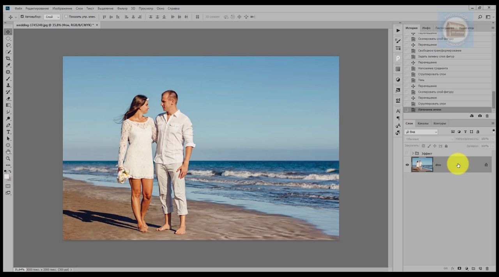Open the Заливка value dropdown

coord(493,146)
